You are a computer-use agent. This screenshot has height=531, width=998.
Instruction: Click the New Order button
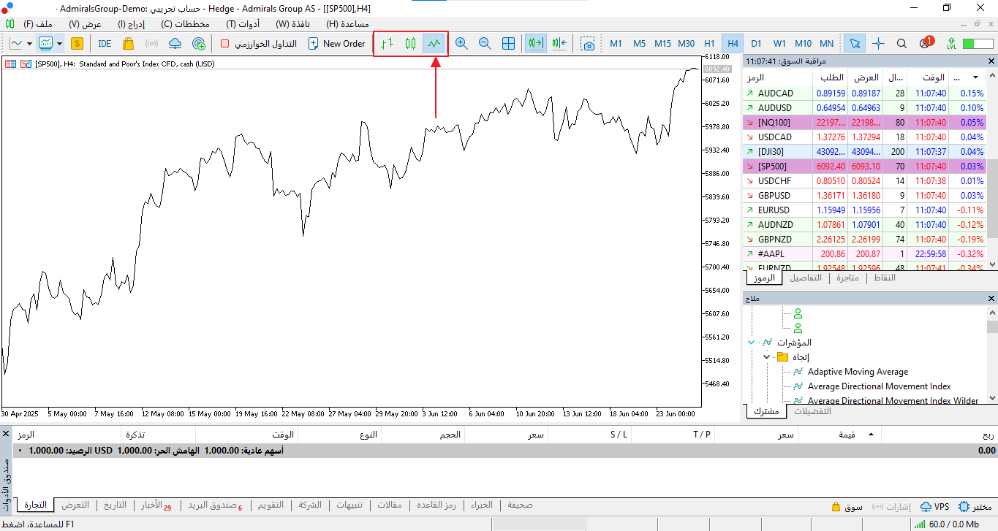336,44
